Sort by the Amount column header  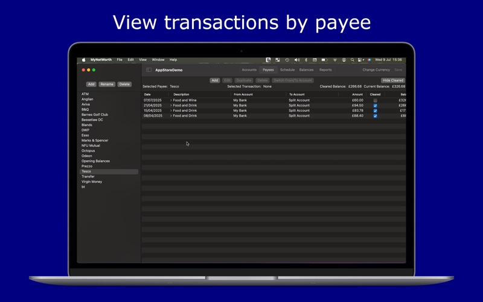(x=357, y=95)
